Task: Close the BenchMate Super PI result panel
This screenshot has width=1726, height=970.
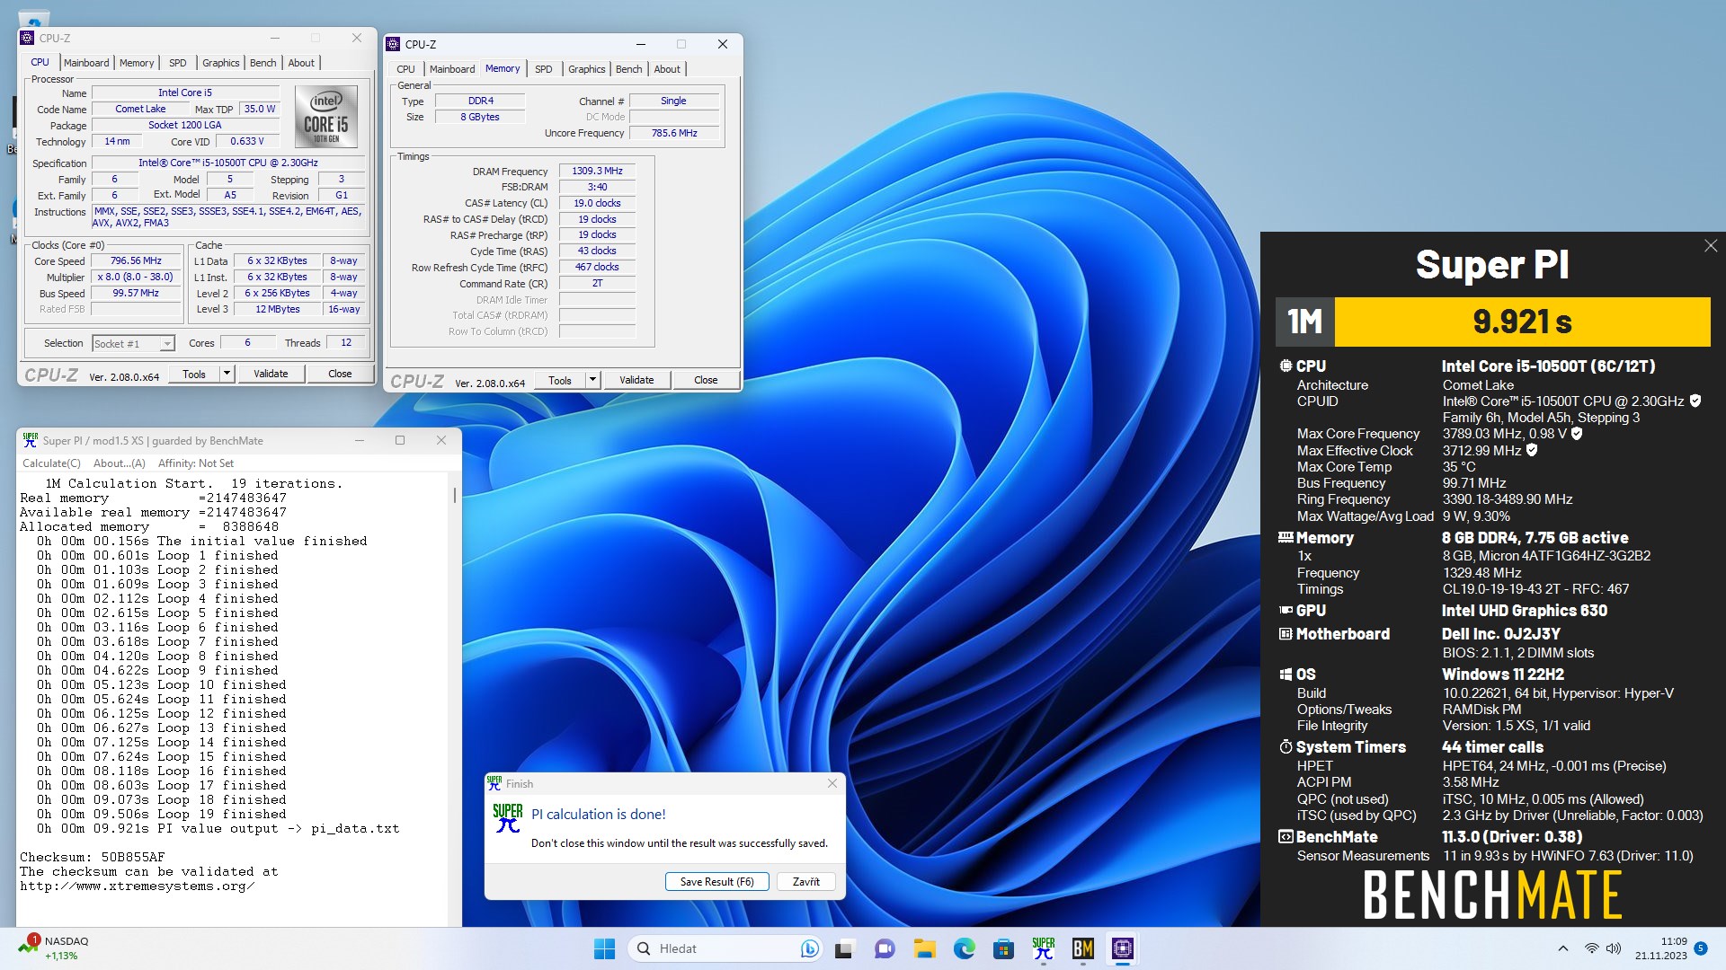Action: tap(1711, 246)
